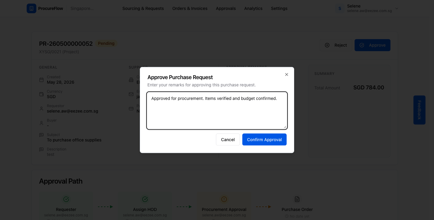Screen dimensions: 434x220
Task: Click the Approve Purchase Request dialog title
Action: (180, 77)
